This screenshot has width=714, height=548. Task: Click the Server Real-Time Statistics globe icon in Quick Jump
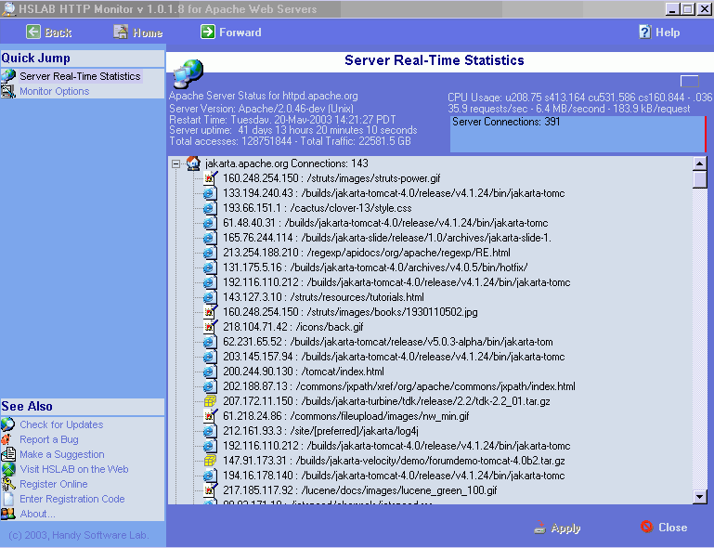click(8, 76)
